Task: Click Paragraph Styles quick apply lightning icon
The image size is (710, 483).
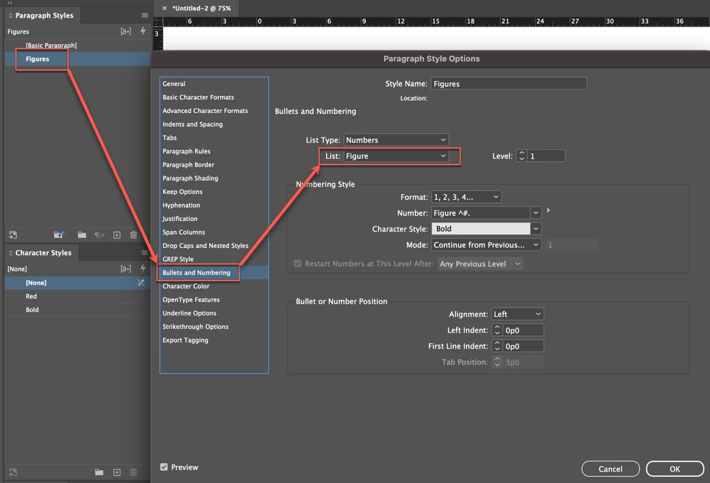Action: (142, 31)
